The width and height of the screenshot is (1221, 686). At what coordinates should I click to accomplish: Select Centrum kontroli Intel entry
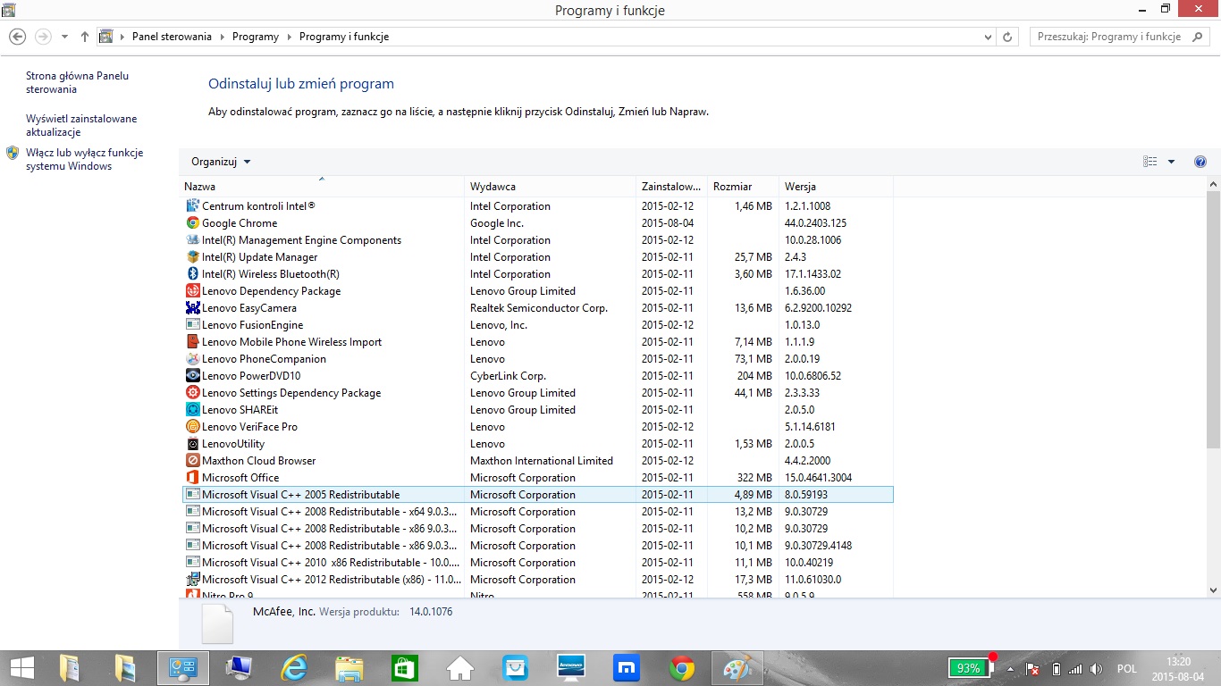537,206
